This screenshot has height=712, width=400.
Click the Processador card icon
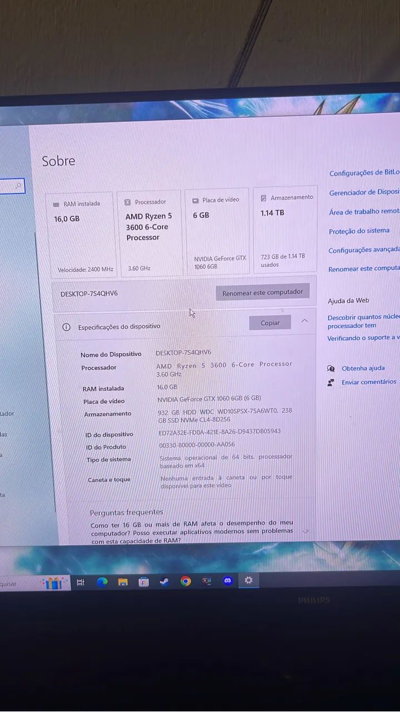click(128, 202)
